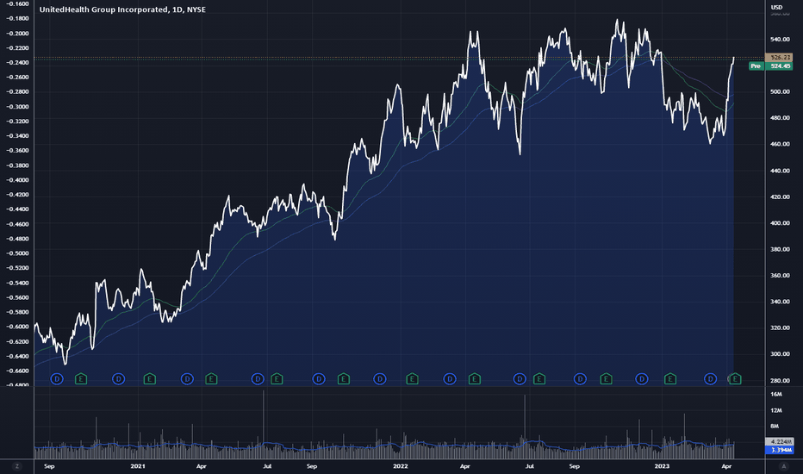Click the 300.00 price axis label
The height and width of the screenshot is (474, 803).
coord(780,353)
